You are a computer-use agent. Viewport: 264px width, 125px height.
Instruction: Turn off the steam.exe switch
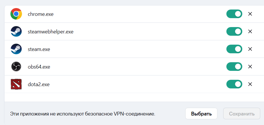tap(234, 49)
